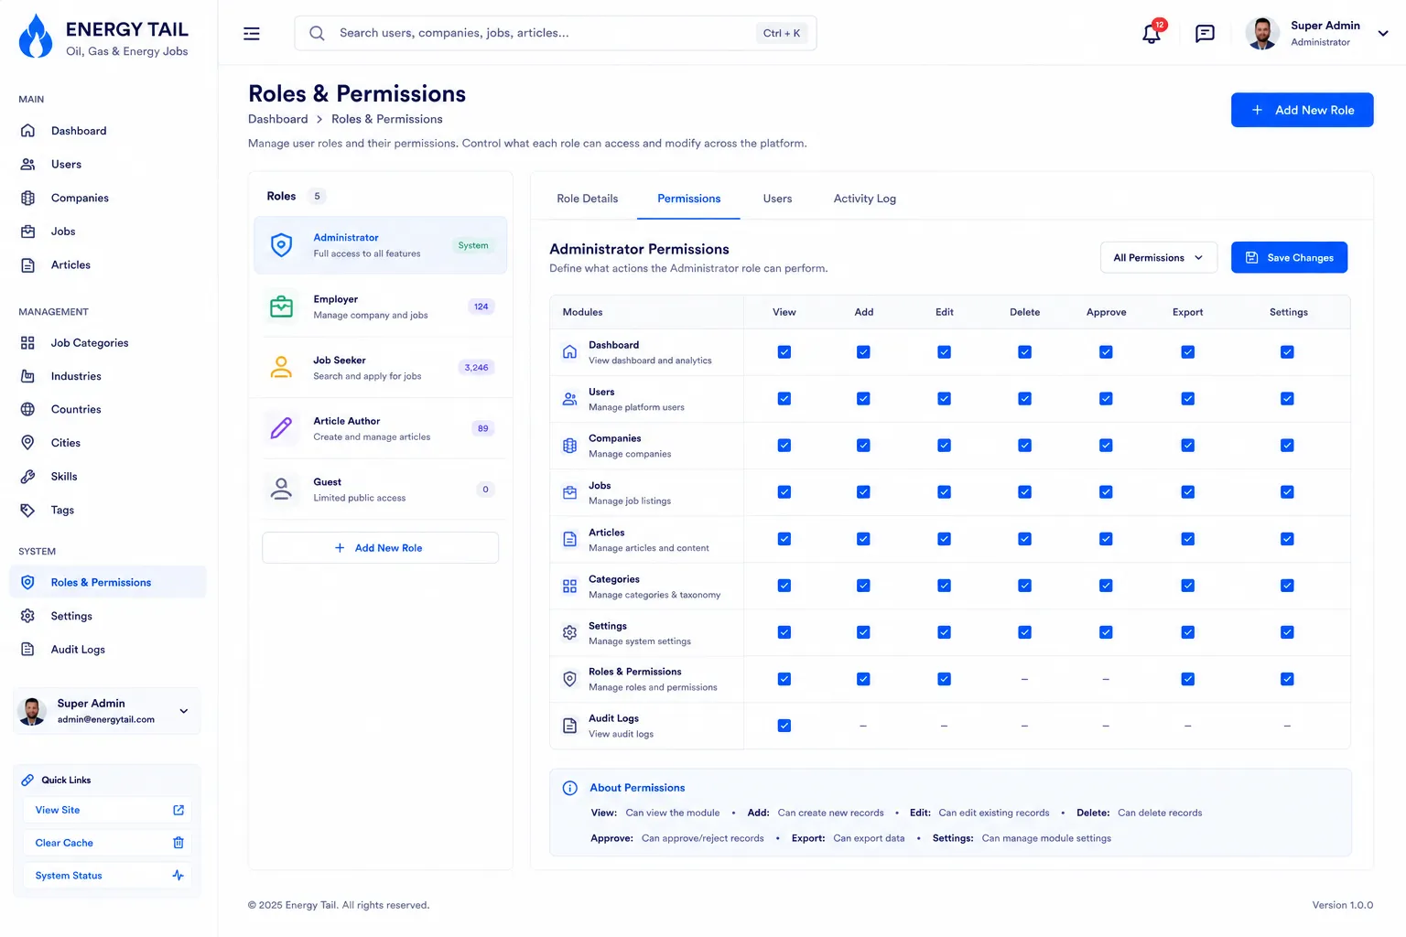Uncheck Jobs Delete permission

(x=1024, y=492)
